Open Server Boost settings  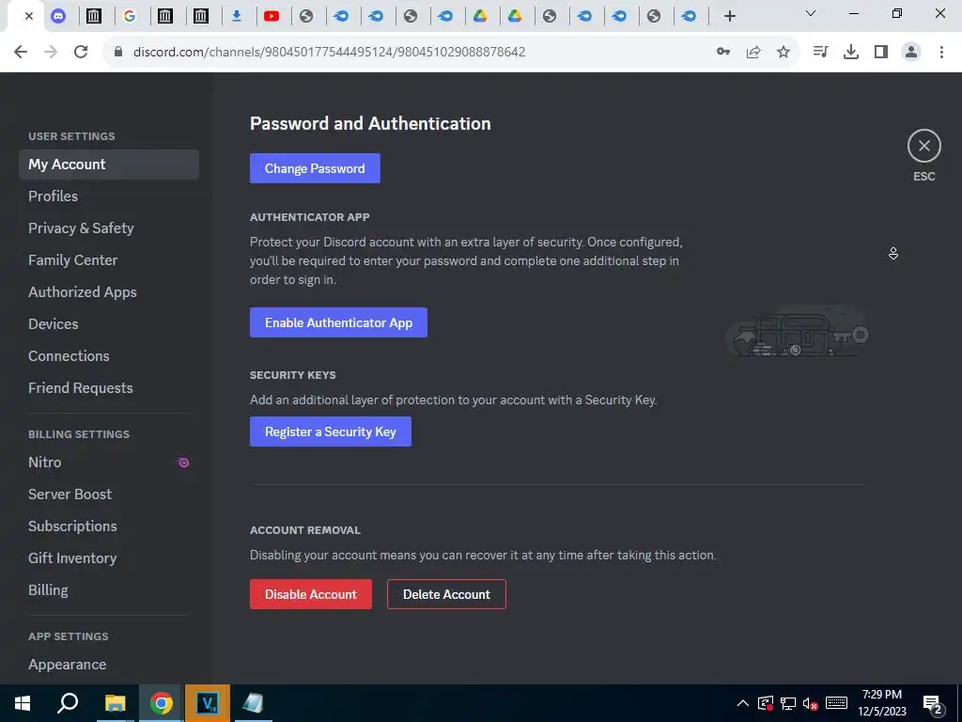(109, 494)
